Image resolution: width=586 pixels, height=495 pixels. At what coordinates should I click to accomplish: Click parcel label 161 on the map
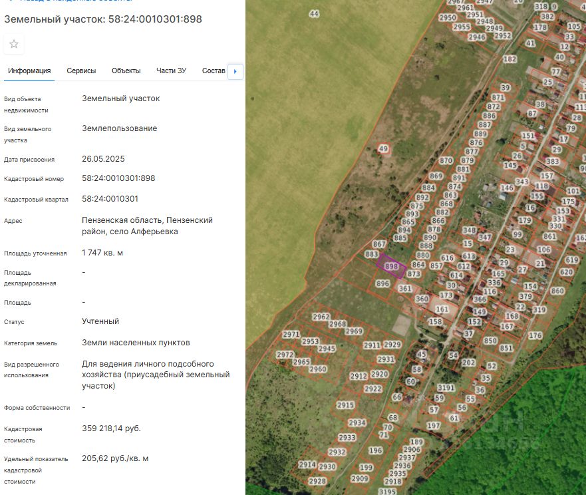click(442, 309)
